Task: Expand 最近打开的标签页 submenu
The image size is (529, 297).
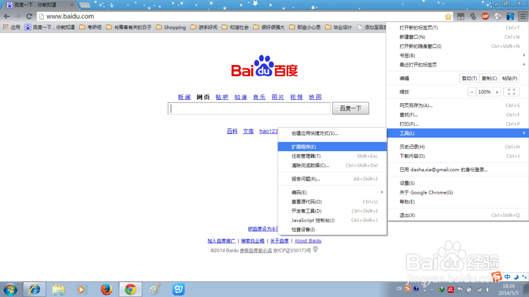Action: 458,64
